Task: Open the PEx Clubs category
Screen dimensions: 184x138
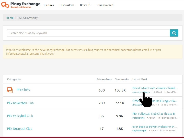Action: pyautogui.click(x=23, y=90)
